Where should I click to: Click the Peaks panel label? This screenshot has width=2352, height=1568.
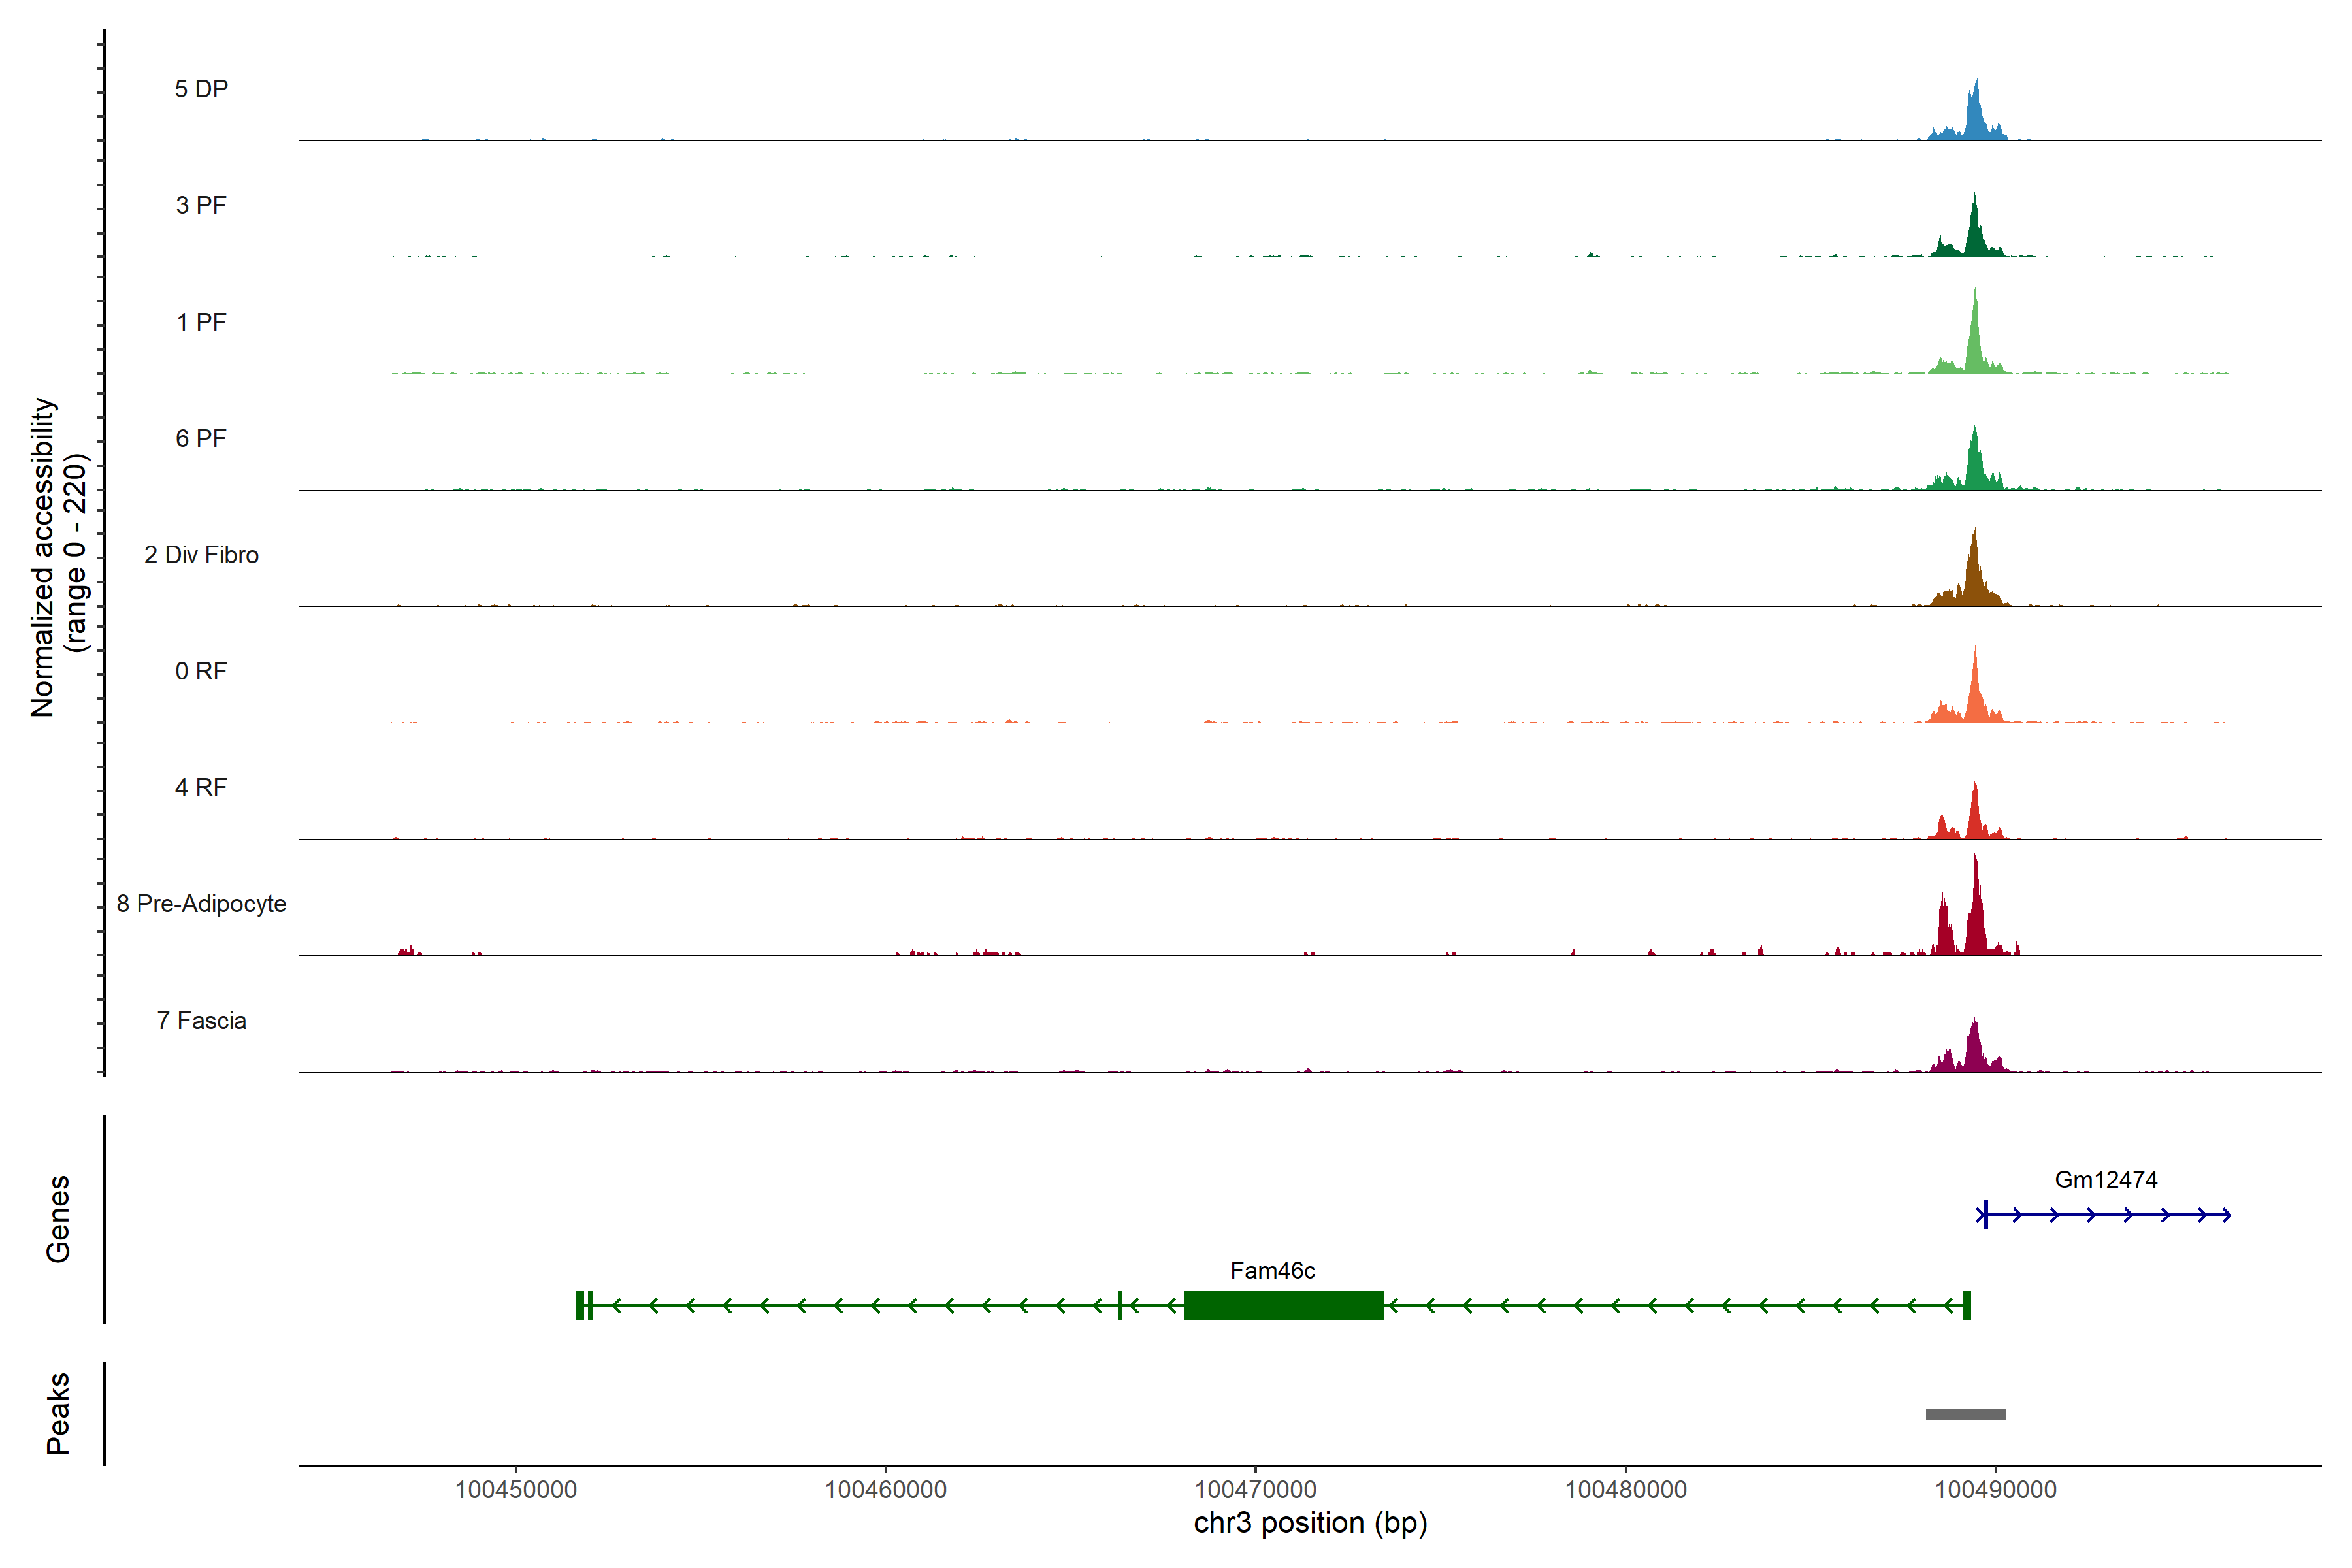(x=58, y=1413)
